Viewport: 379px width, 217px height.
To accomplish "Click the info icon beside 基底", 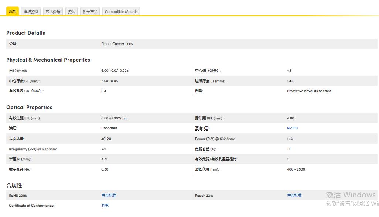I will [x=206, y=128].
